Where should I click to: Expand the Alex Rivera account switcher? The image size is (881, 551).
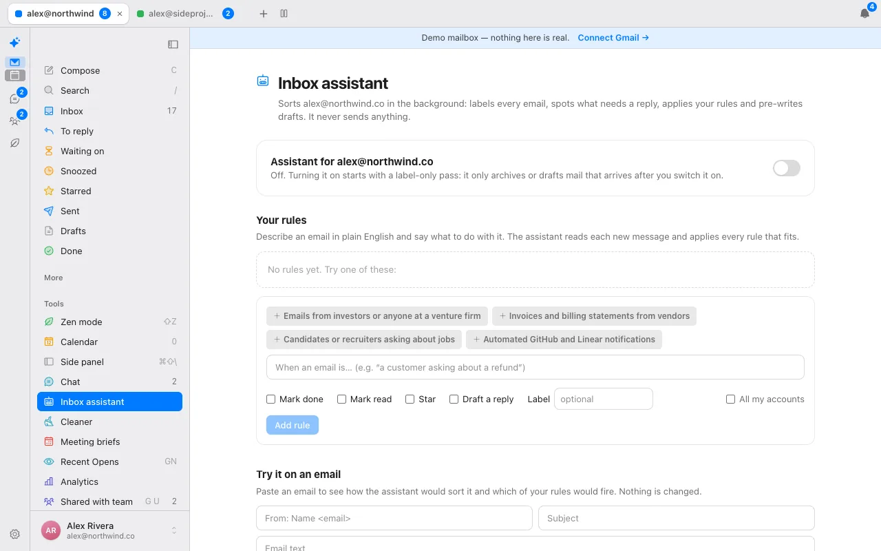pyautogui.click(x=110, y=530)
